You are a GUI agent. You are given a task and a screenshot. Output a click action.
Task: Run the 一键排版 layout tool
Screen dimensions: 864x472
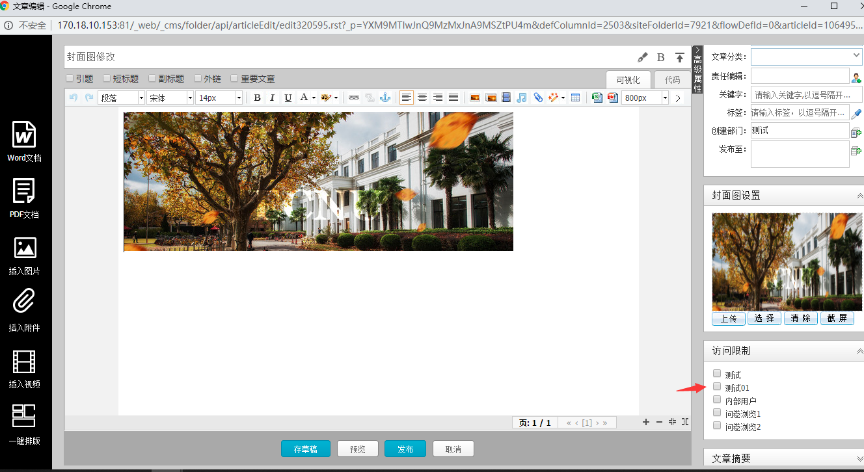coord(25,416)
